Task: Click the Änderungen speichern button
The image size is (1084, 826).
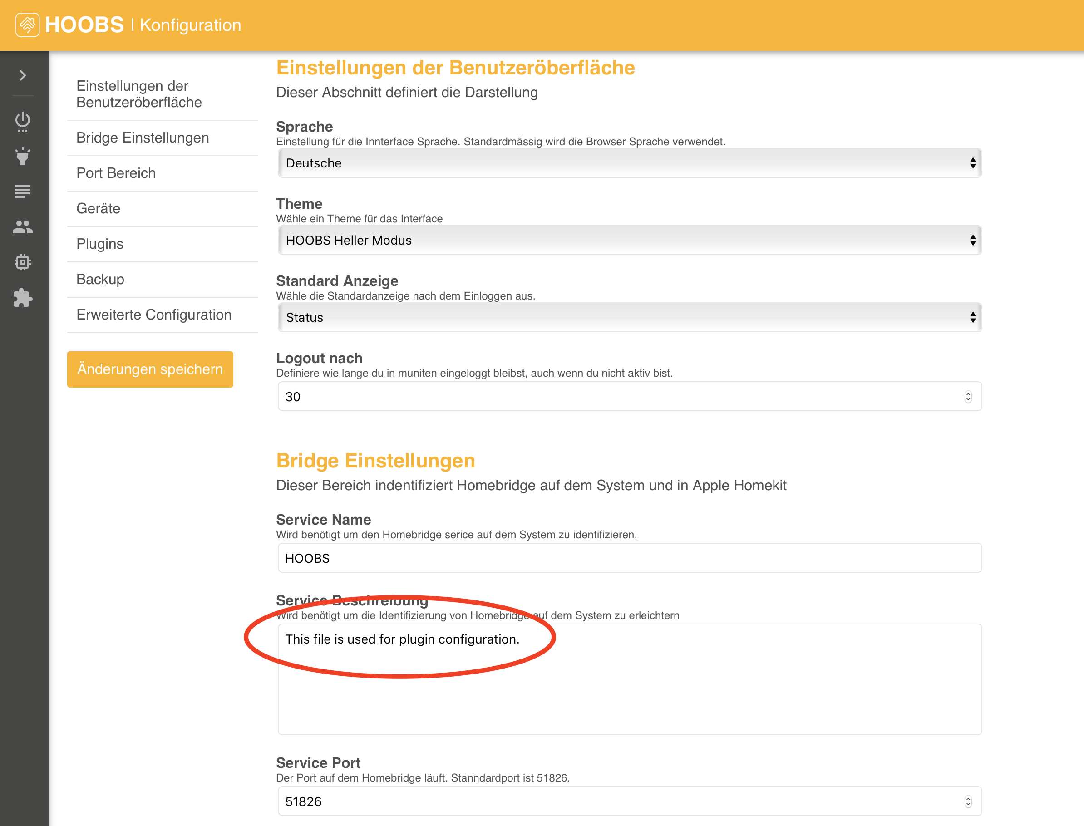Action: (150, 369)
